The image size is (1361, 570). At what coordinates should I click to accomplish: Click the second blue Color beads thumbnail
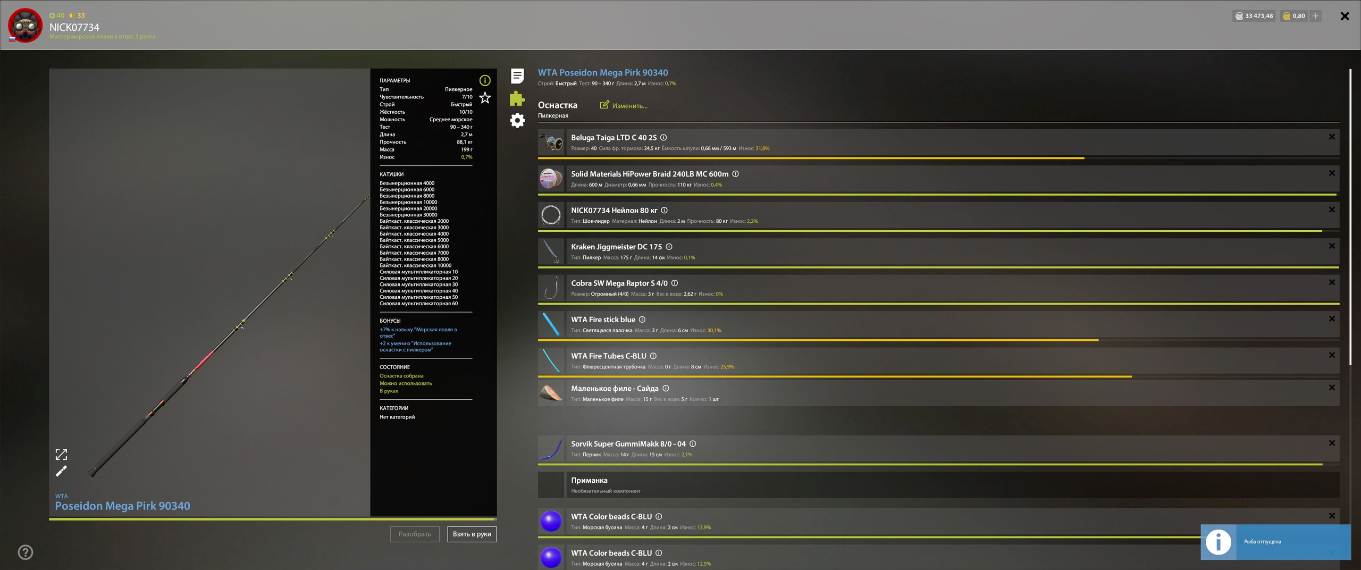click(x=551, y=558)
